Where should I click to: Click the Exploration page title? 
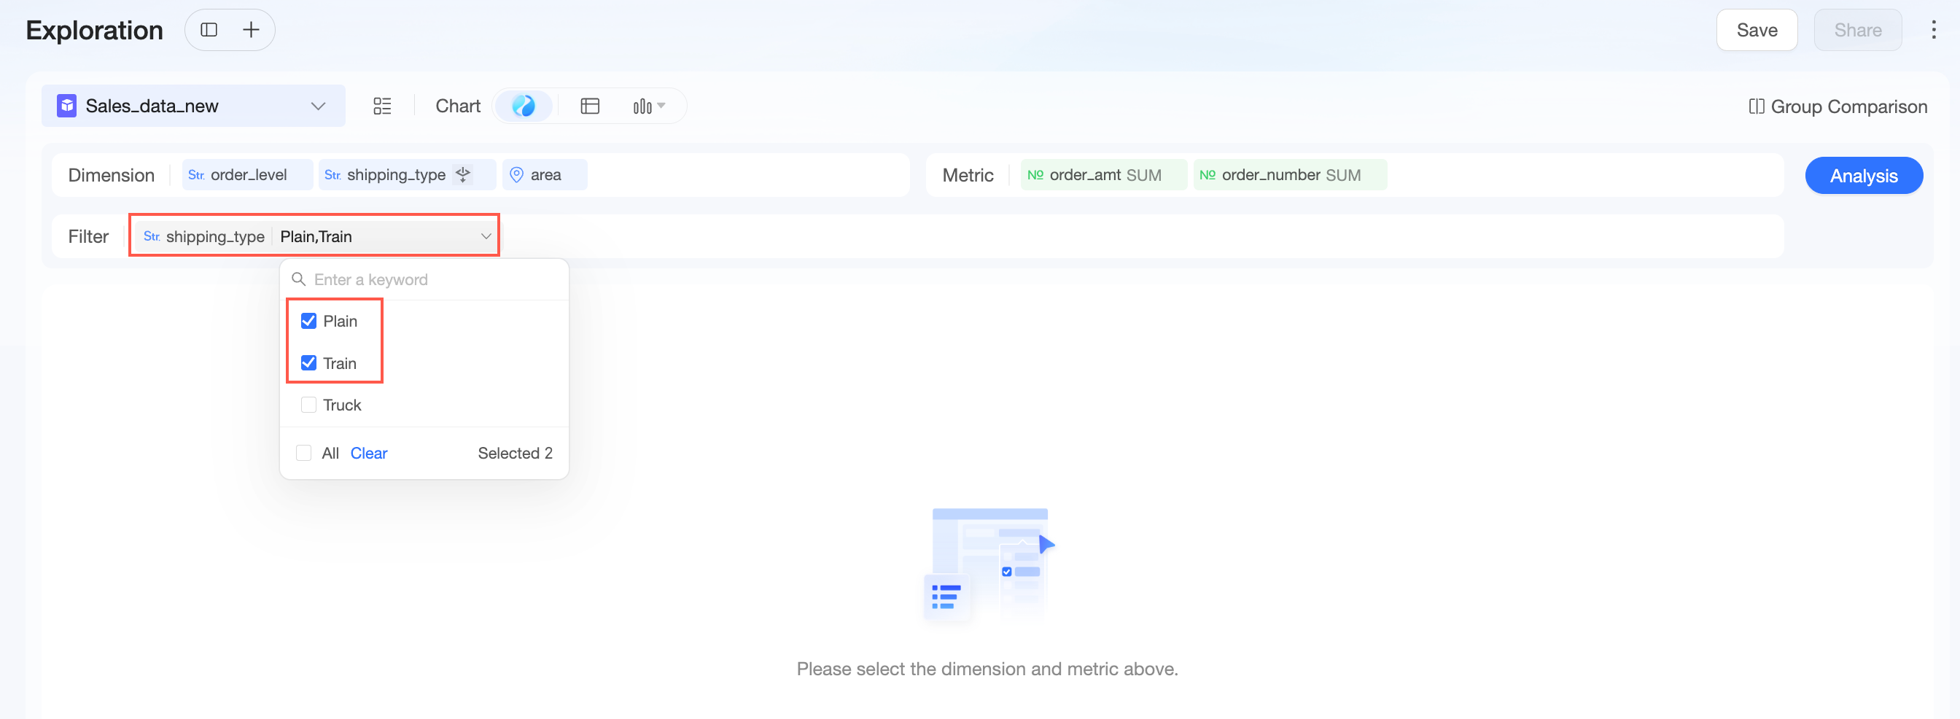[x=94, y=30]
